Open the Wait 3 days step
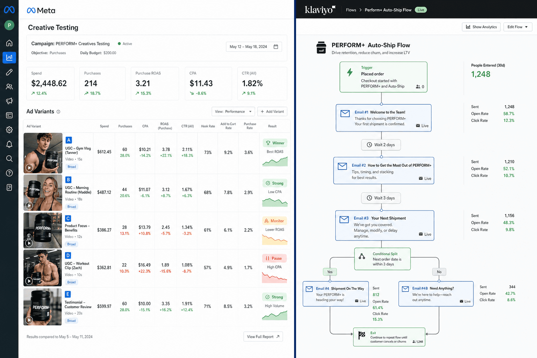Screen dimensions: 537x358 coord(381,198)
